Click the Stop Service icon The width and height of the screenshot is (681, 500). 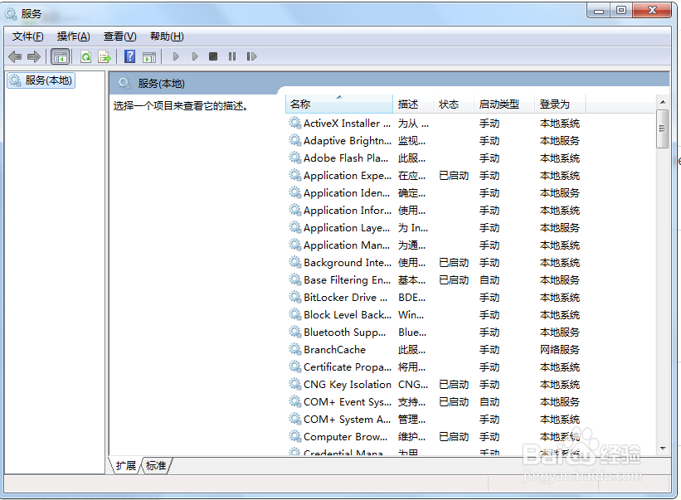click(214, 56)
